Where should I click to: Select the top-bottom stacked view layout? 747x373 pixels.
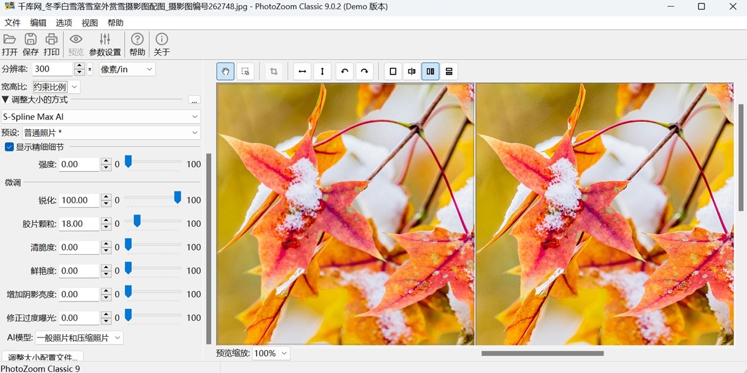[449, 71]
